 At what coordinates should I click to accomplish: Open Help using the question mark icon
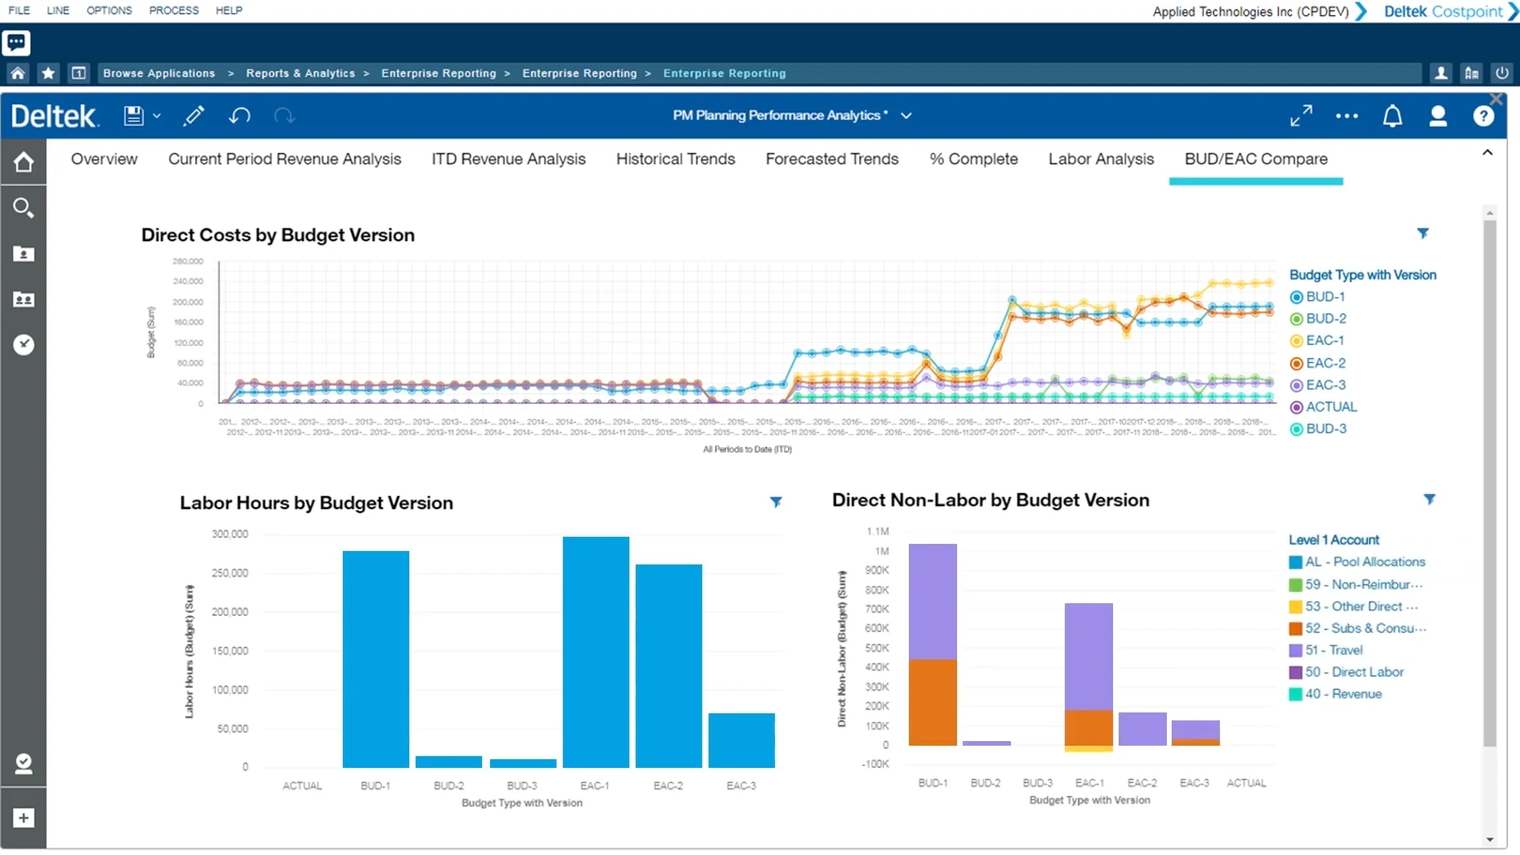click(x=1483, y=116)
